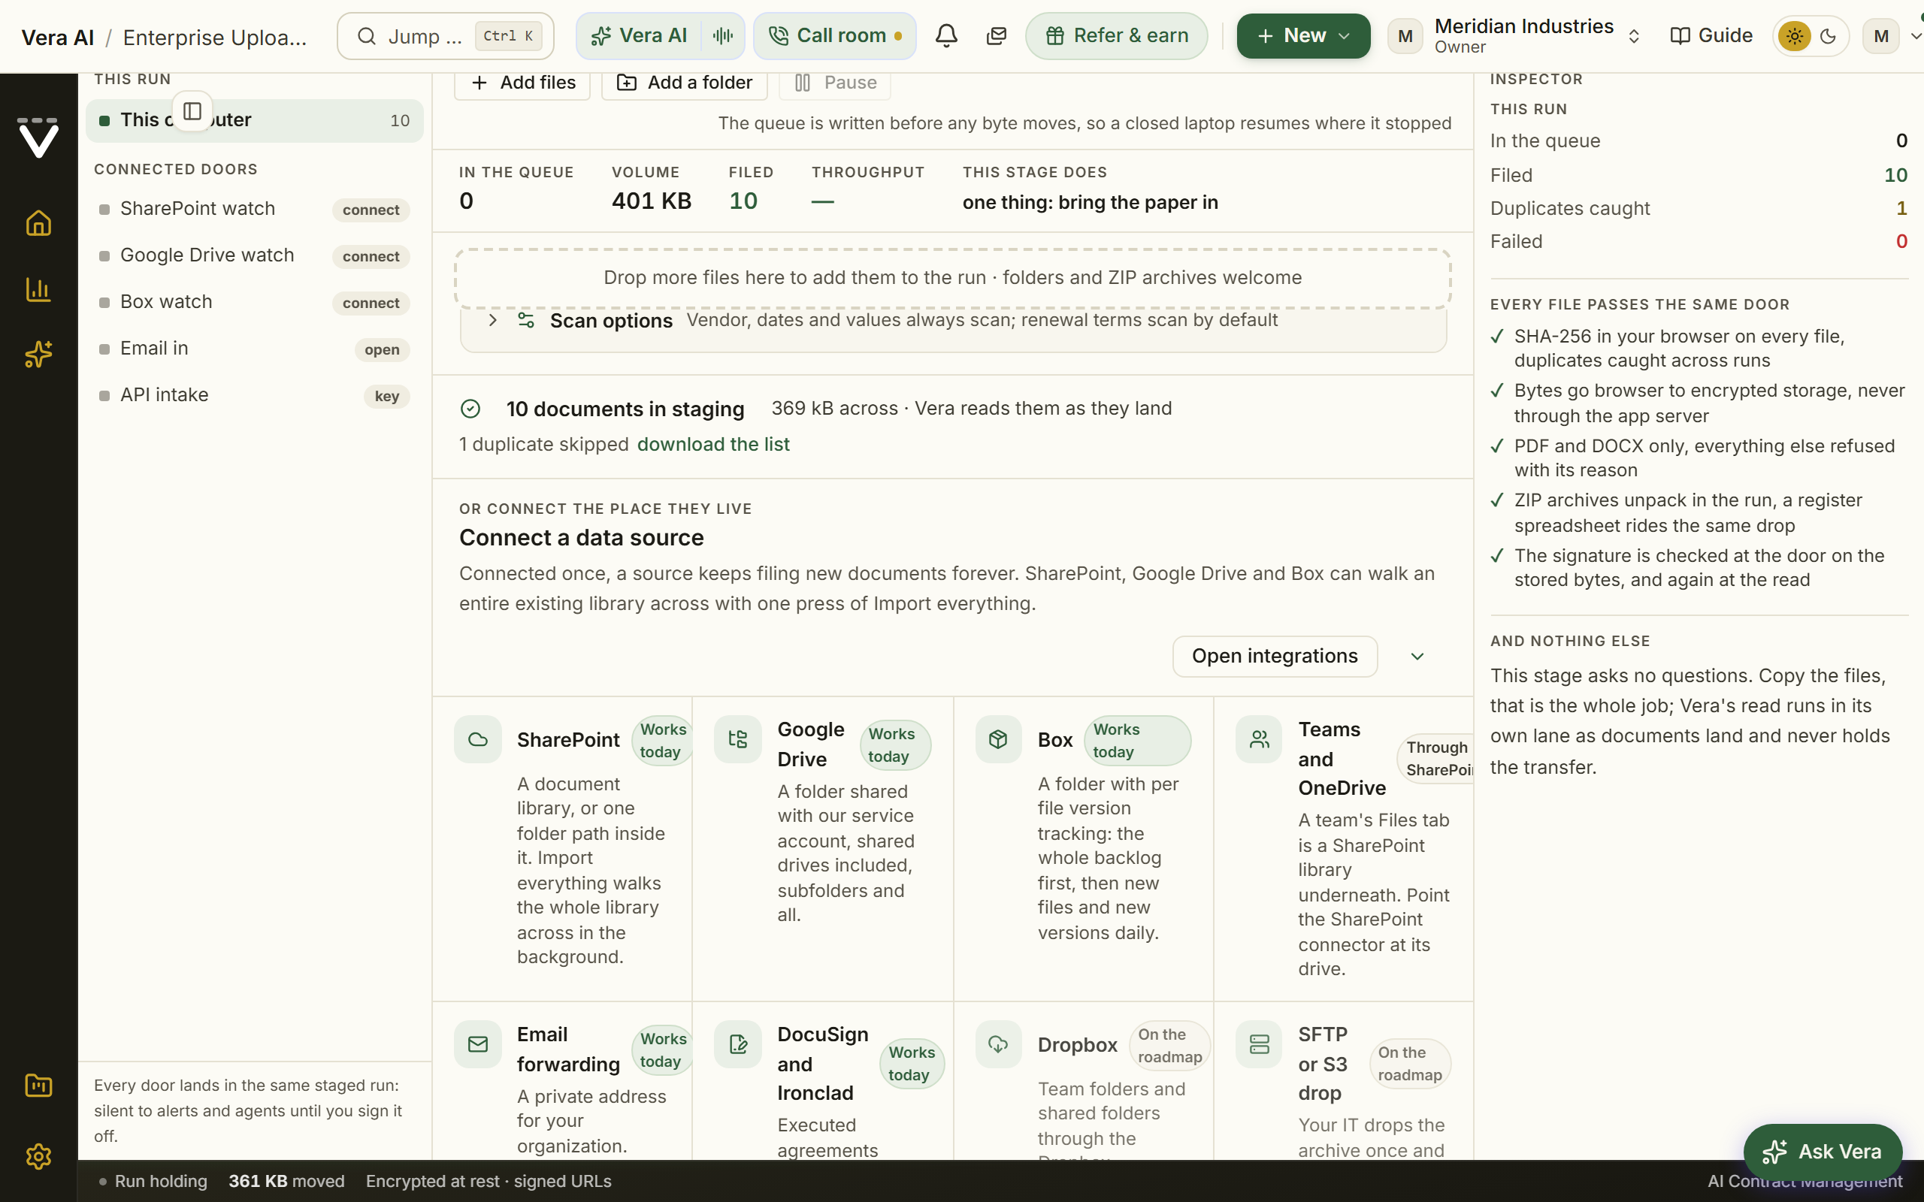Image resolution: width=1924 pixels, height=1202 pixels.
Task: Click the key badge for API intake
Action: [x=386, y=396]
